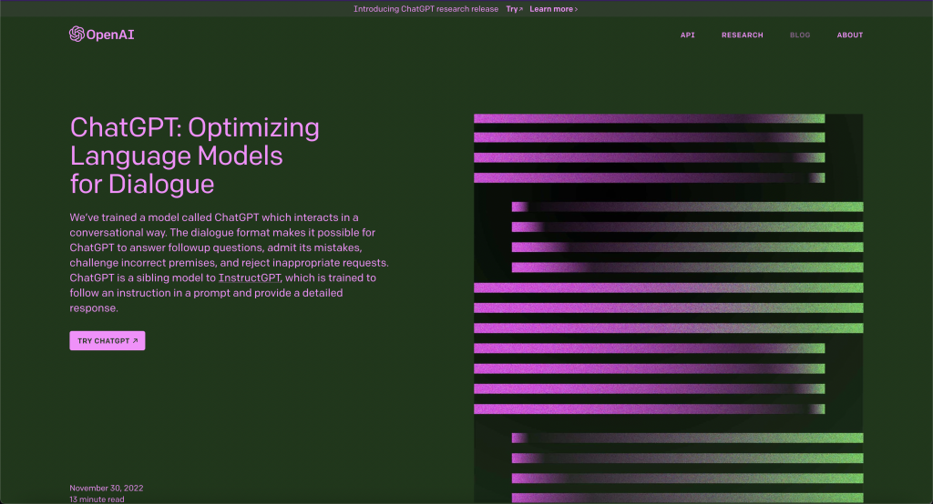Click the chevron next to banner Try
933x504 pixels.
click(x=521, y=9)
